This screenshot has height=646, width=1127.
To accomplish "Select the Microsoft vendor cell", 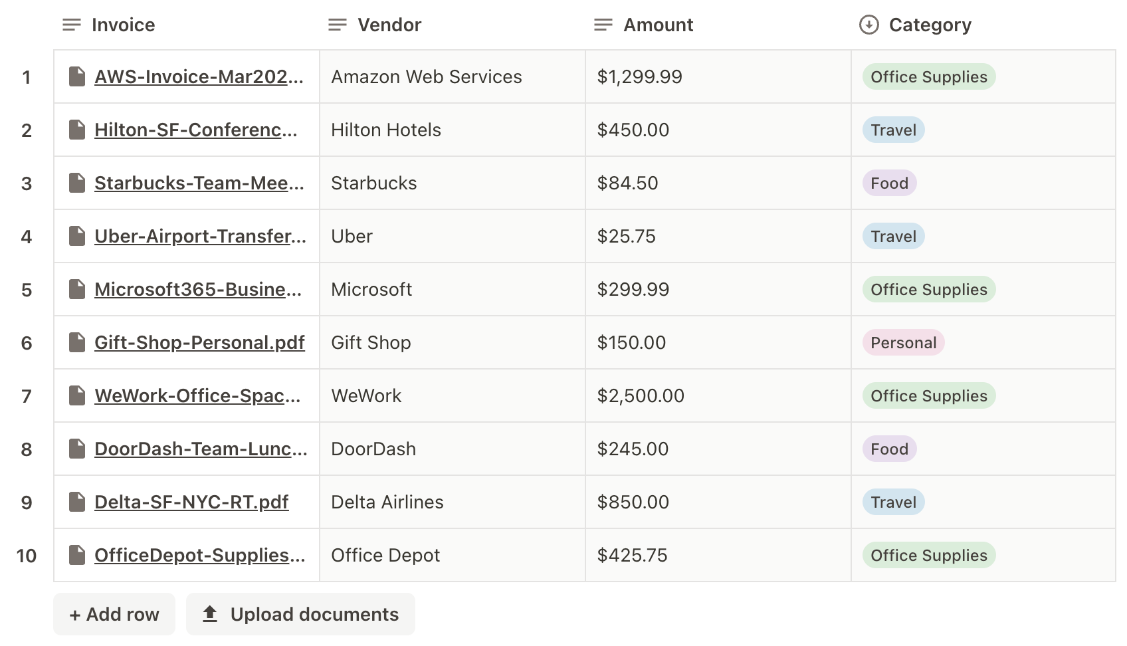I will [x=453, y=289].
